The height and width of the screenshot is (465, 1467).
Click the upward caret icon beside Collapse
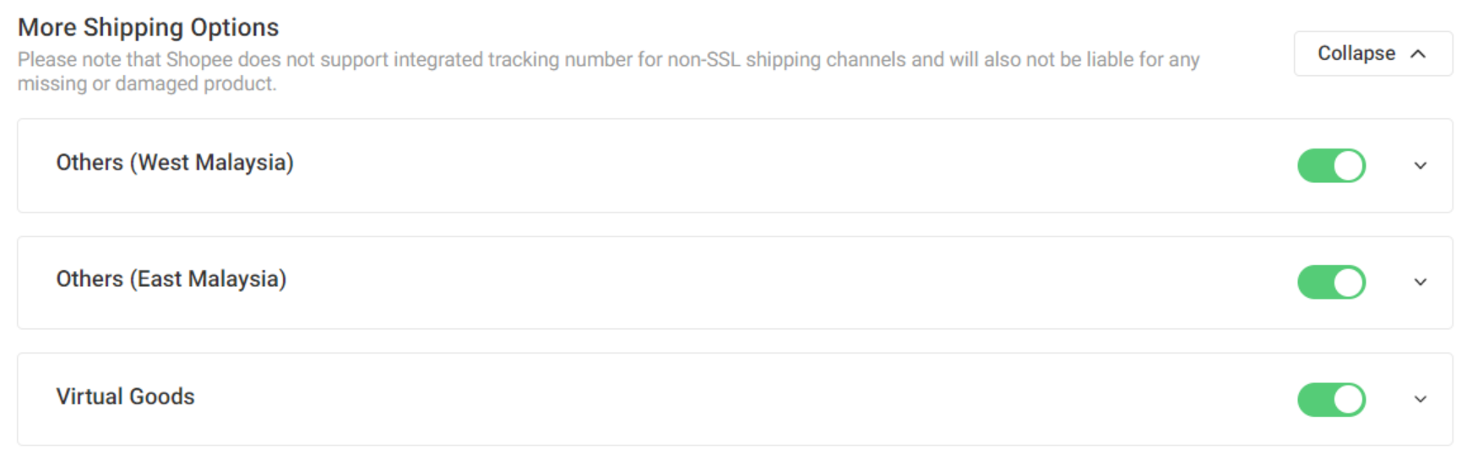pos(1418,54)
